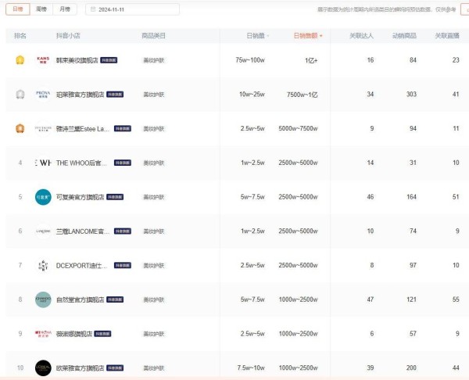Image resolution: width=469 pixels, height=380 pixels.
Task: Click 303 active products count for 珀莱雅
Action: tap(411, 95)
